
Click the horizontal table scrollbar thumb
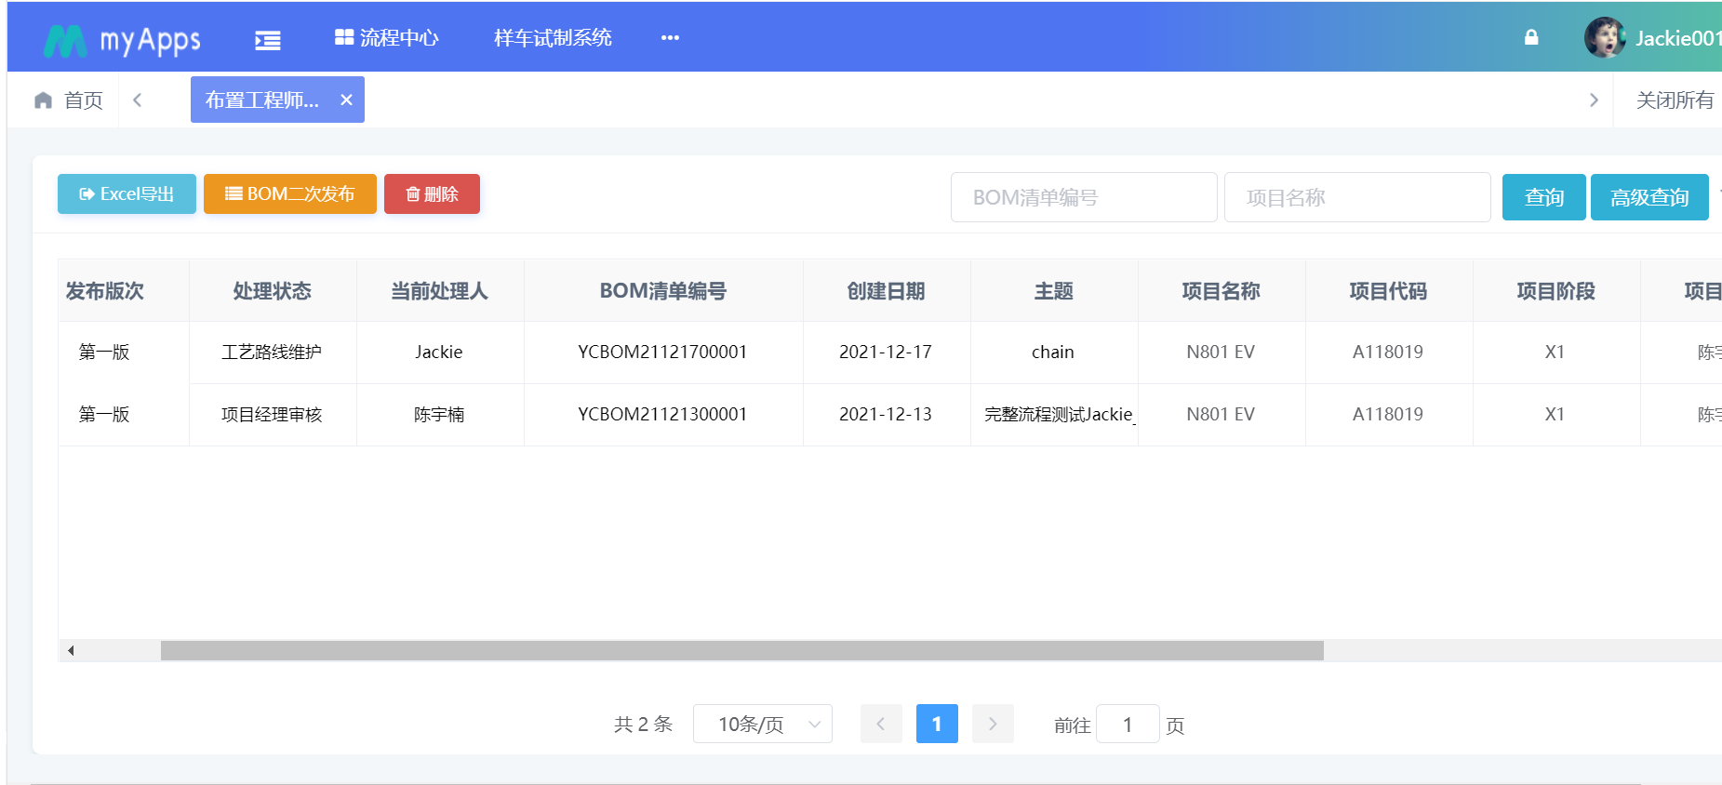[x=741, y=651]
